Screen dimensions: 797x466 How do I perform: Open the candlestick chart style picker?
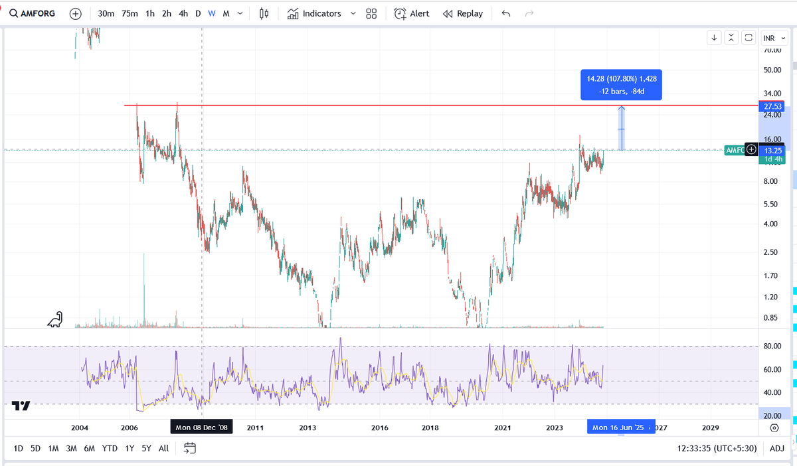coord(264,13)
